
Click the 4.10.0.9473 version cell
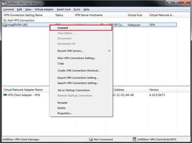(157, 95)
